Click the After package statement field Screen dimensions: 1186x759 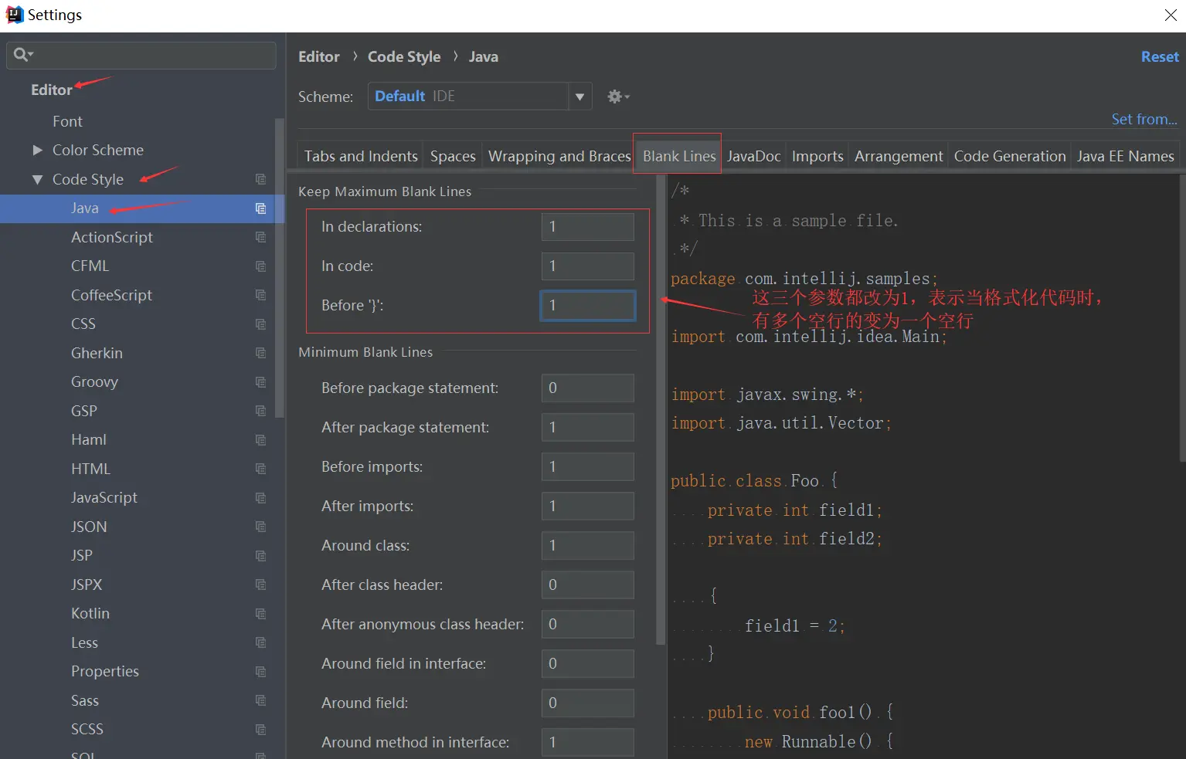pos(588,428)
